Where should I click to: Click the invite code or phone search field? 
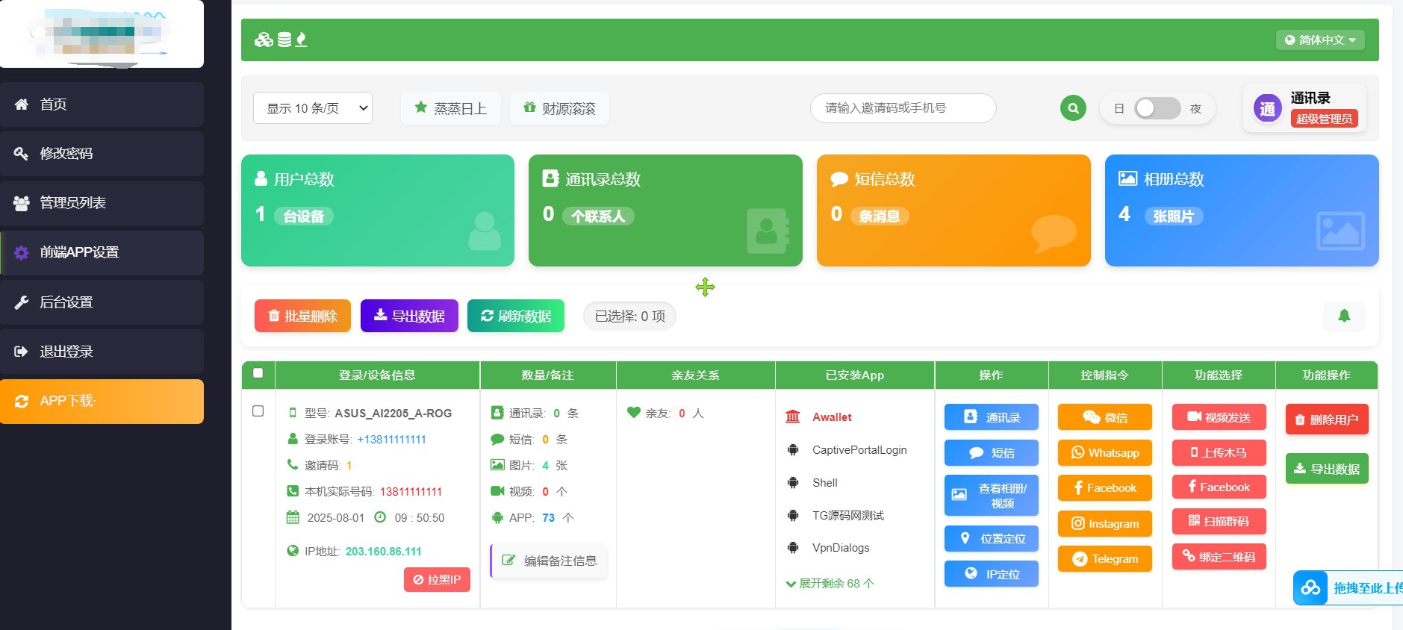pyautogui.click(x=902, y=108)
